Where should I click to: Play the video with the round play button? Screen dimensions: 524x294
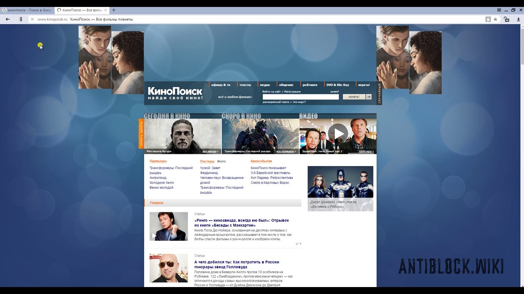pyautogui.click(x=338, y=134)
